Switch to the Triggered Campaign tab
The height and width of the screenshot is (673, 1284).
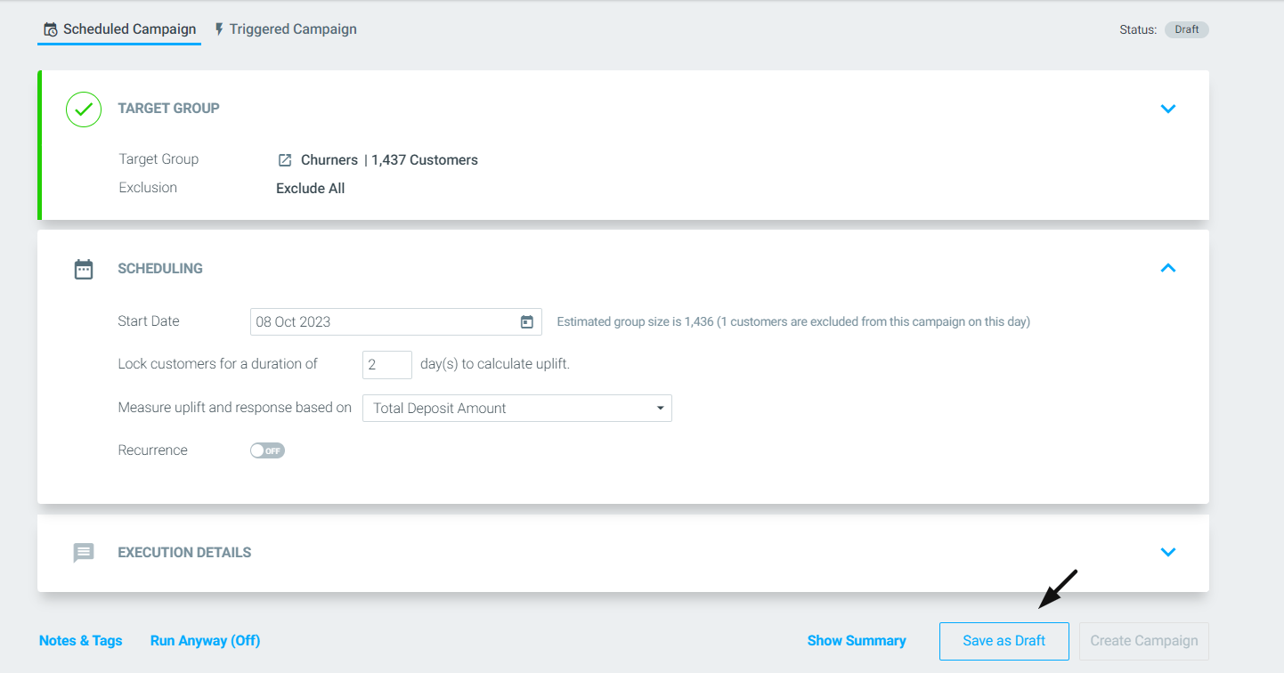click(x=285, y=28)
